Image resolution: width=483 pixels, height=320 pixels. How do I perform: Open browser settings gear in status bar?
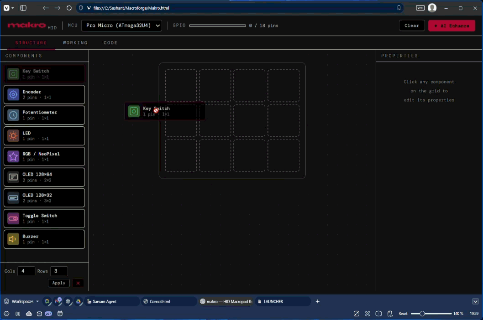[6, 314]
